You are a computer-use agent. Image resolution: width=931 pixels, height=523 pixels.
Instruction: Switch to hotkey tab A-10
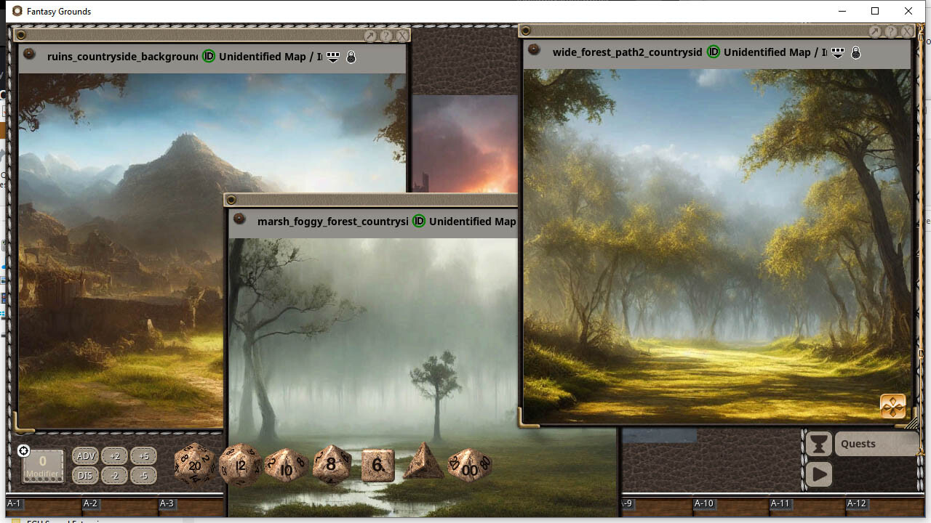(x=703, y=503)
